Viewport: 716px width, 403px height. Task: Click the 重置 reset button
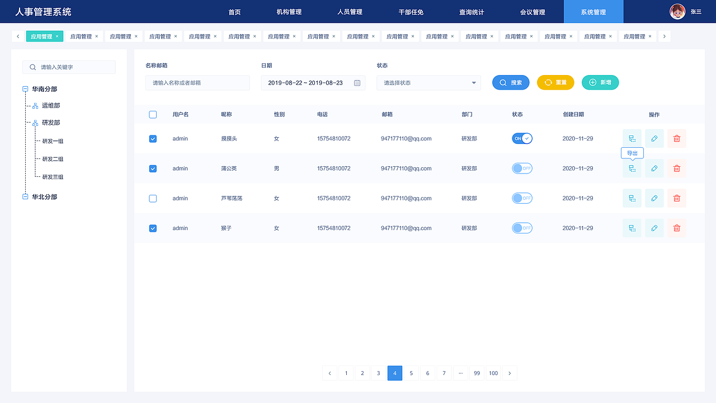coord(555,82)
